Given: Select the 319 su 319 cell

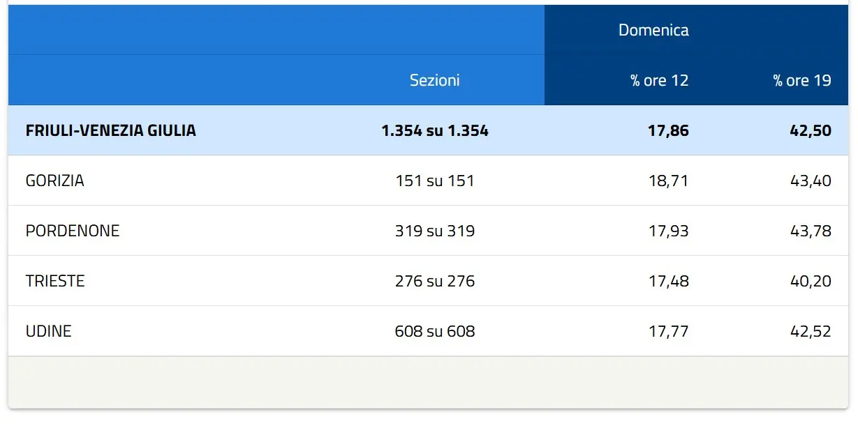Looking at the screenshot, I should coord(434,231).
